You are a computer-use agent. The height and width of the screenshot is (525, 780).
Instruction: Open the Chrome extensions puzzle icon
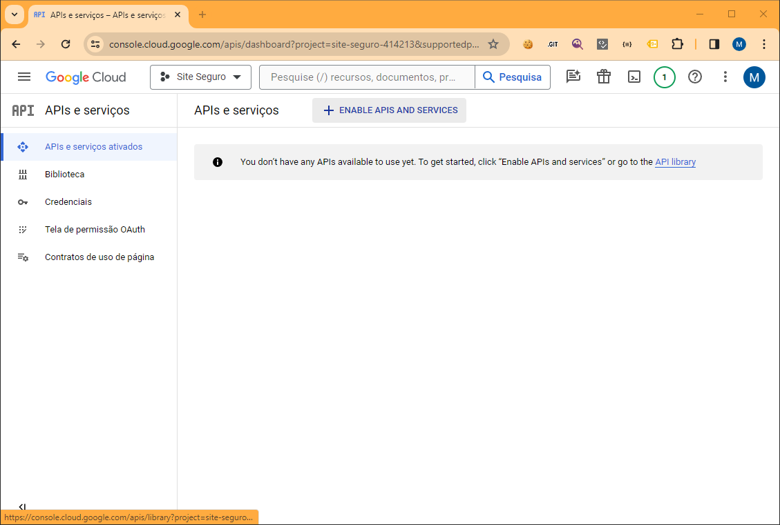[677, 44]
